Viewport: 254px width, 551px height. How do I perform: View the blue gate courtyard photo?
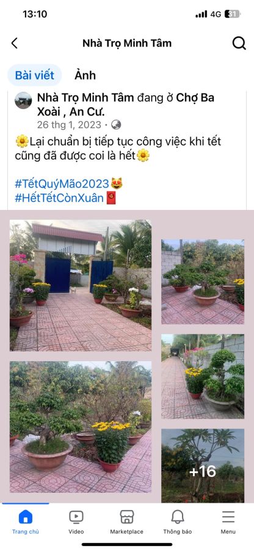[81, 285]
